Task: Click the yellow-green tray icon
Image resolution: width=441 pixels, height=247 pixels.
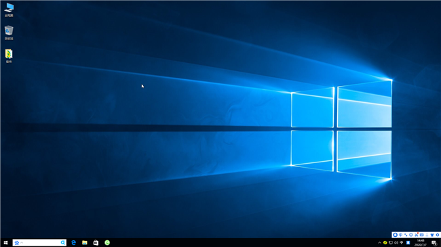Action: tap(385, 243)
